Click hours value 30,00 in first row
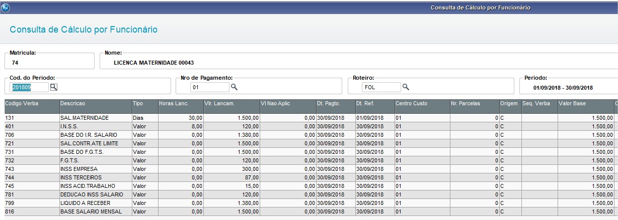 pyautogui.click(x=195, y=118)
